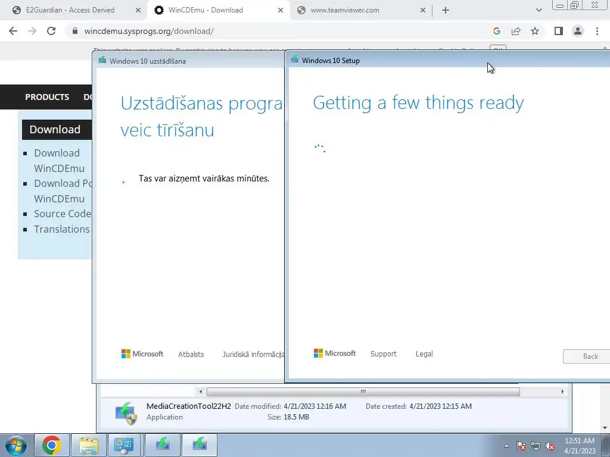Click Windows 10 uzstādīšana title icon
Viewport: 610px width, 457px height.
[102, 60]
